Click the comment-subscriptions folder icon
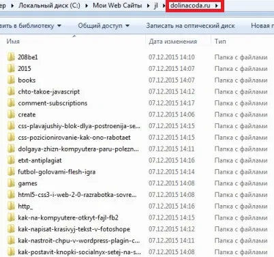This screenshot has width=274, height=257. click(11, 103)
